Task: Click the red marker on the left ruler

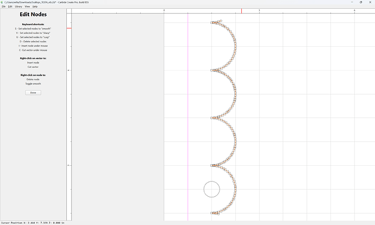Action: [69, 28]
